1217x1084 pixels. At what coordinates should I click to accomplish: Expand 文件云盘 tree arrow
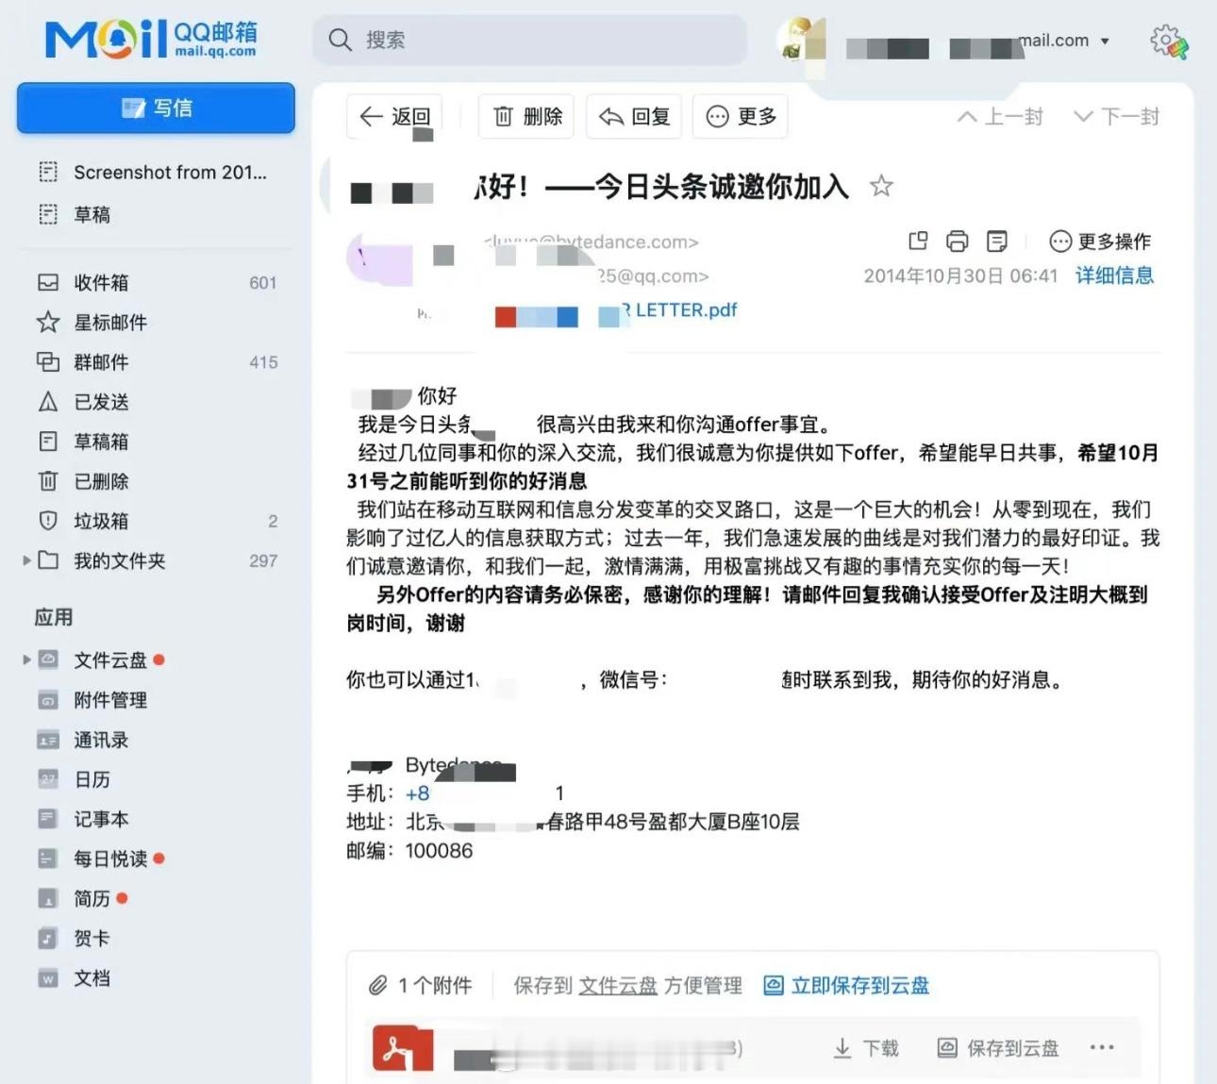[26, 659]
